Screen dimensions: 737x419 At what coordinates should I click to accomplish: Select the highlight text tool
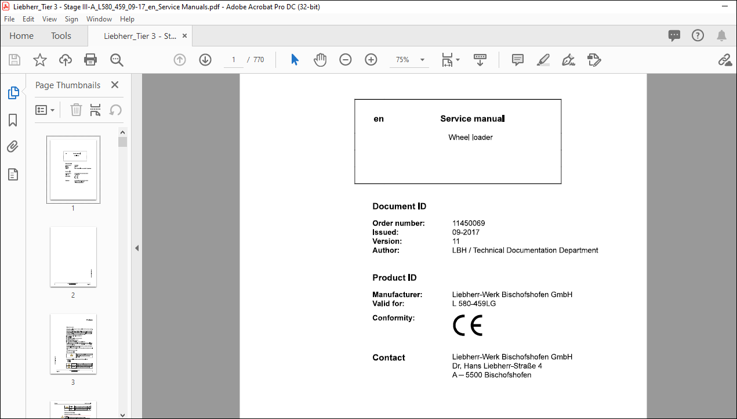(543, 60)
